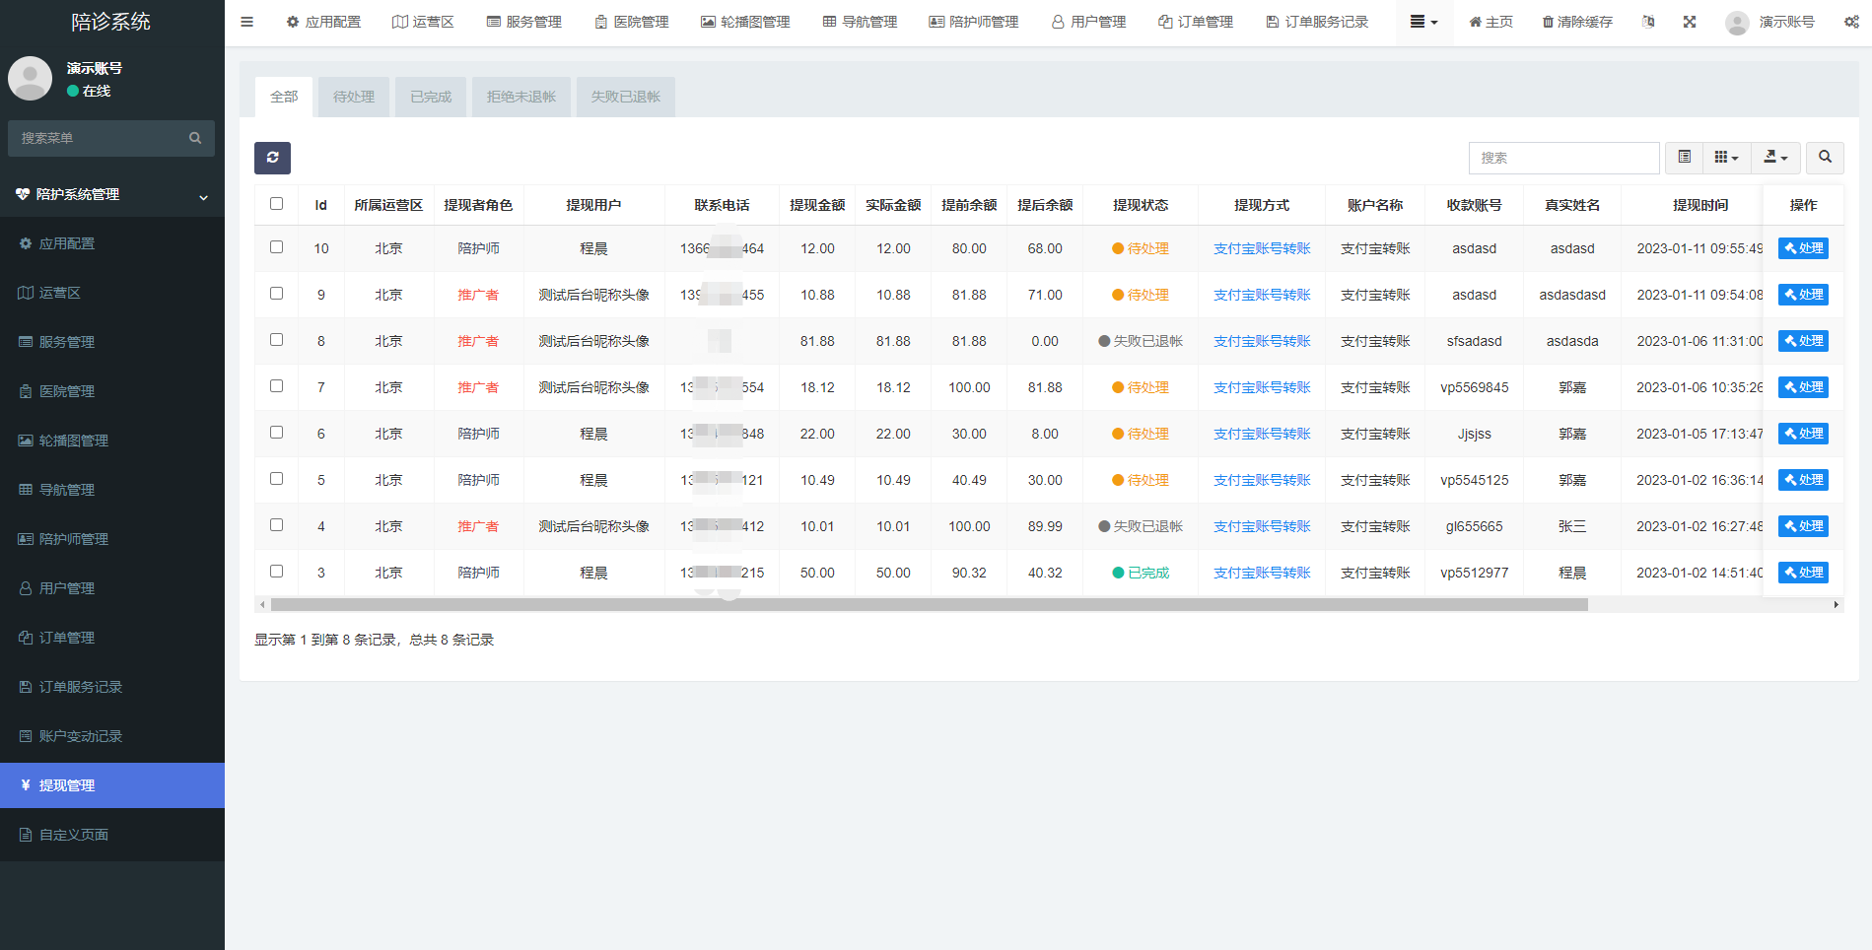The image size is (1872, 950).
Task: Click 已完成 status in row Id 3
Action: point(1141,573)
